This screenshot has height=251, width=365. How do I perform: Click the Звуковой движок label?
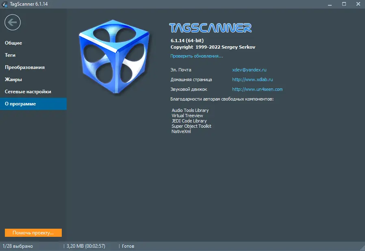coord(189,89)
